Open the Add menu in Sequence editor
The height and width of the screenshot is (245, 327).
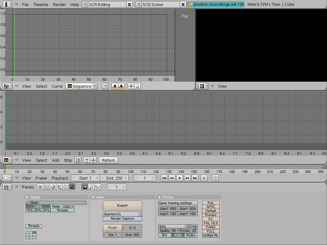55,160
